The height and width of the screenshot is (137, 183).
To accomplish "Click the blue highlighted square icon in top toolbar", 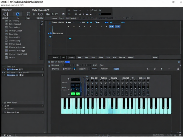I will click(18, 14).
